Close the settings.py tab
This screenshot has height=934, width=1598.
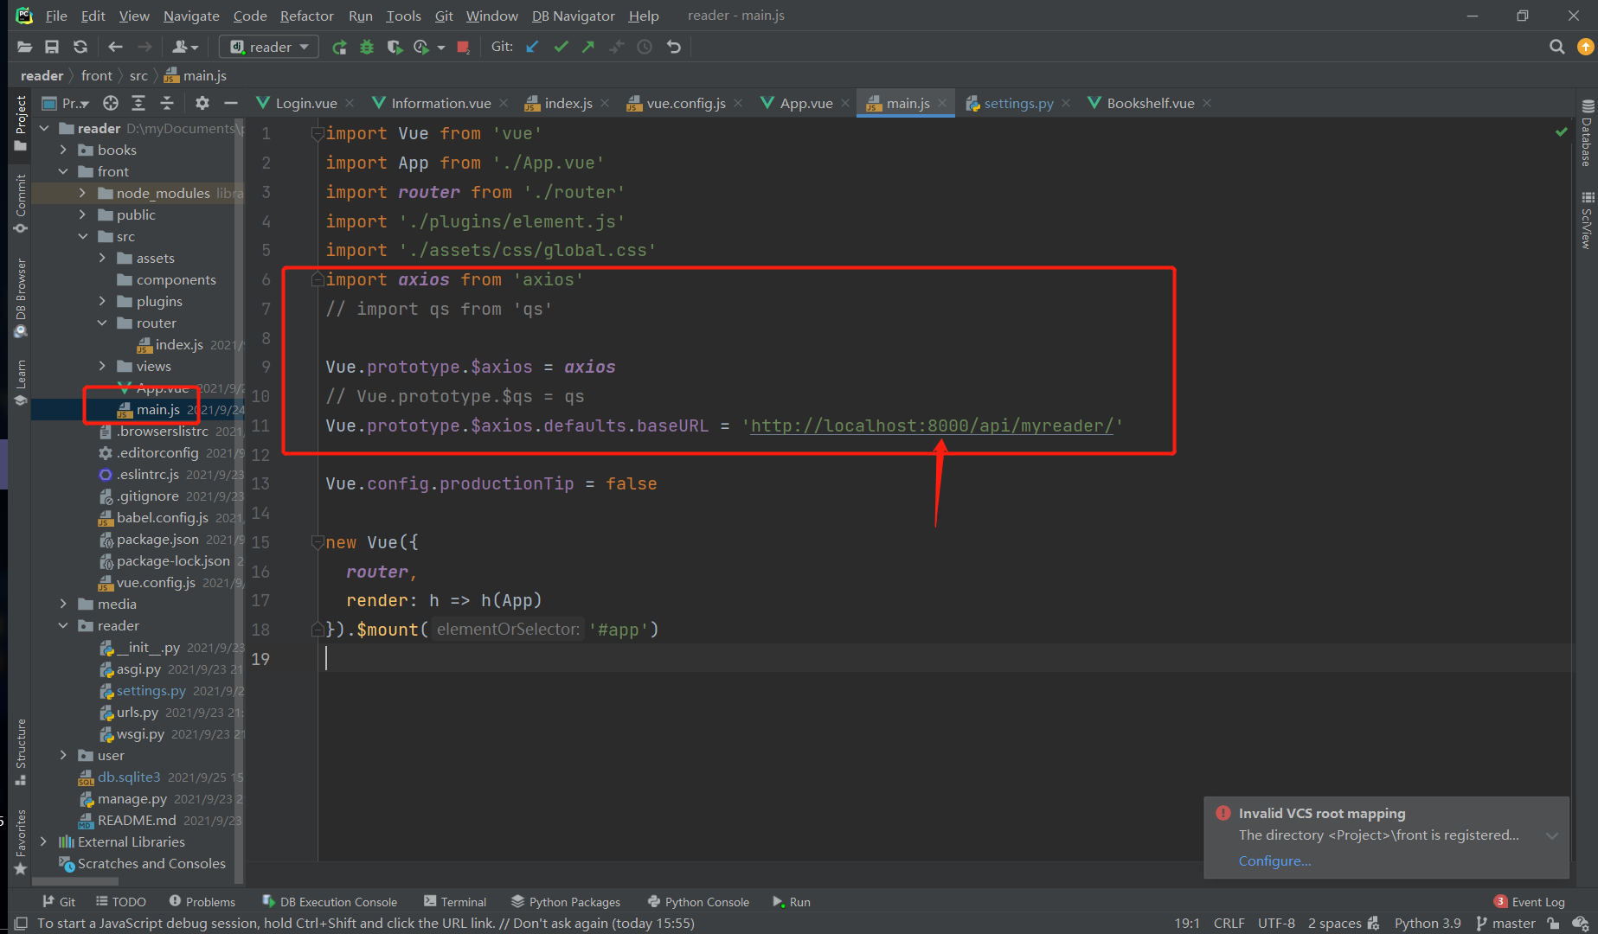coord(1066,103)
